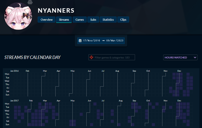The width and height of the screenshot is (202, 128).
Task: Switch to the Clips tab
Action: pos(123,20)
